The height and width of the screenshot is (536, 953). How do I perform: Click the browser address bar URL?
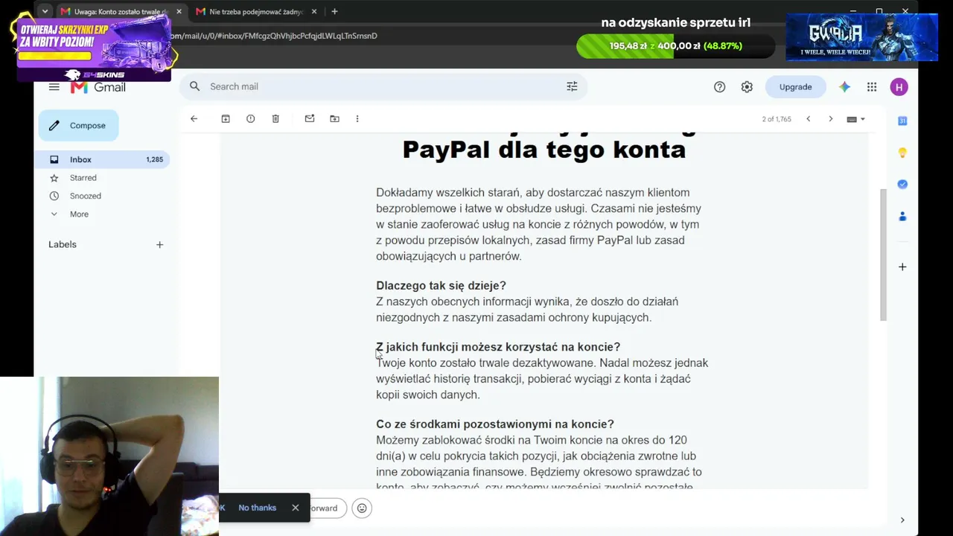[x=274, y=36]
